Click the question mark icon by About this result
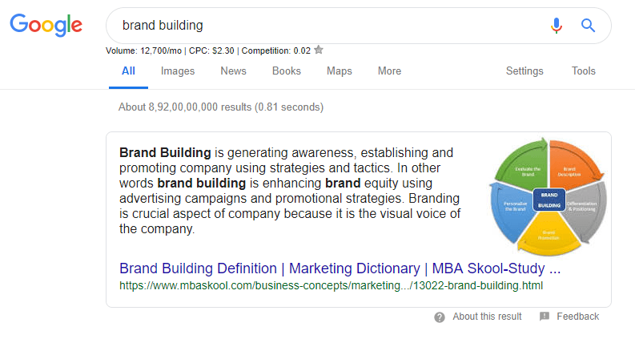Image resolution: width=635 pixels, height=343 pixels. [440, 317]
